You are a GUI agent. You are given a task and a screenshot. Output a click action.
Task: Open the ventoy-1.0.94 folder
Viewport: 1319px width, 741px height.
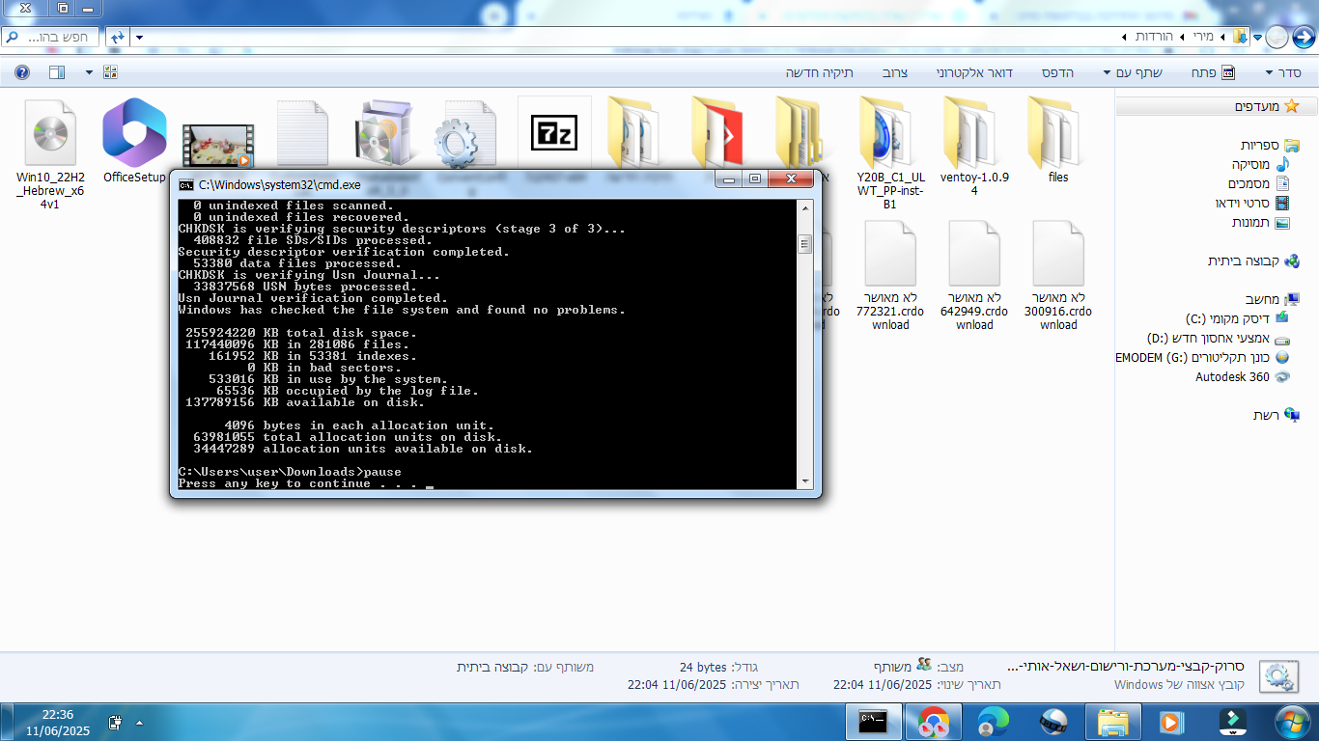[974, 148]
